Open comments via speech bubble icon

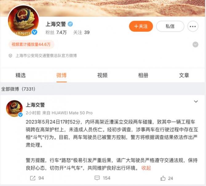coord(97,178)
